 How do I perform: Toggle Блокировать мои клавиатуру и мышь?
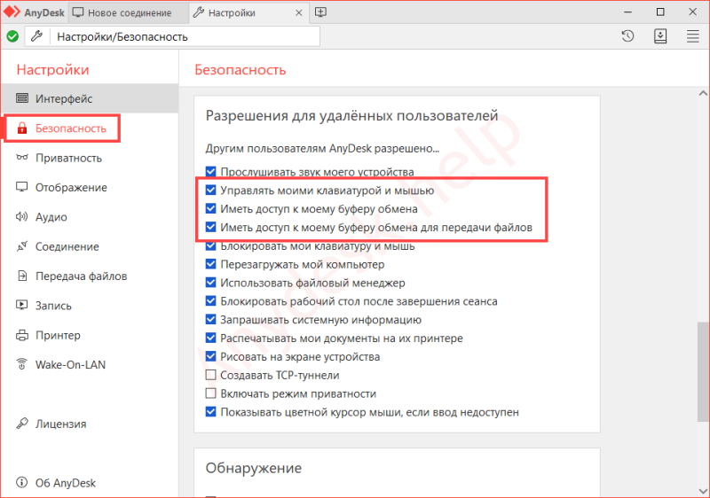pyautogui.click(x=210, y=245)
